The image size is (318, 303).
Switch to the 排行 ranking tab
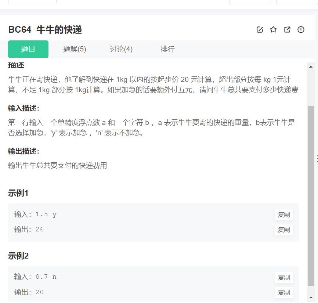168,49
